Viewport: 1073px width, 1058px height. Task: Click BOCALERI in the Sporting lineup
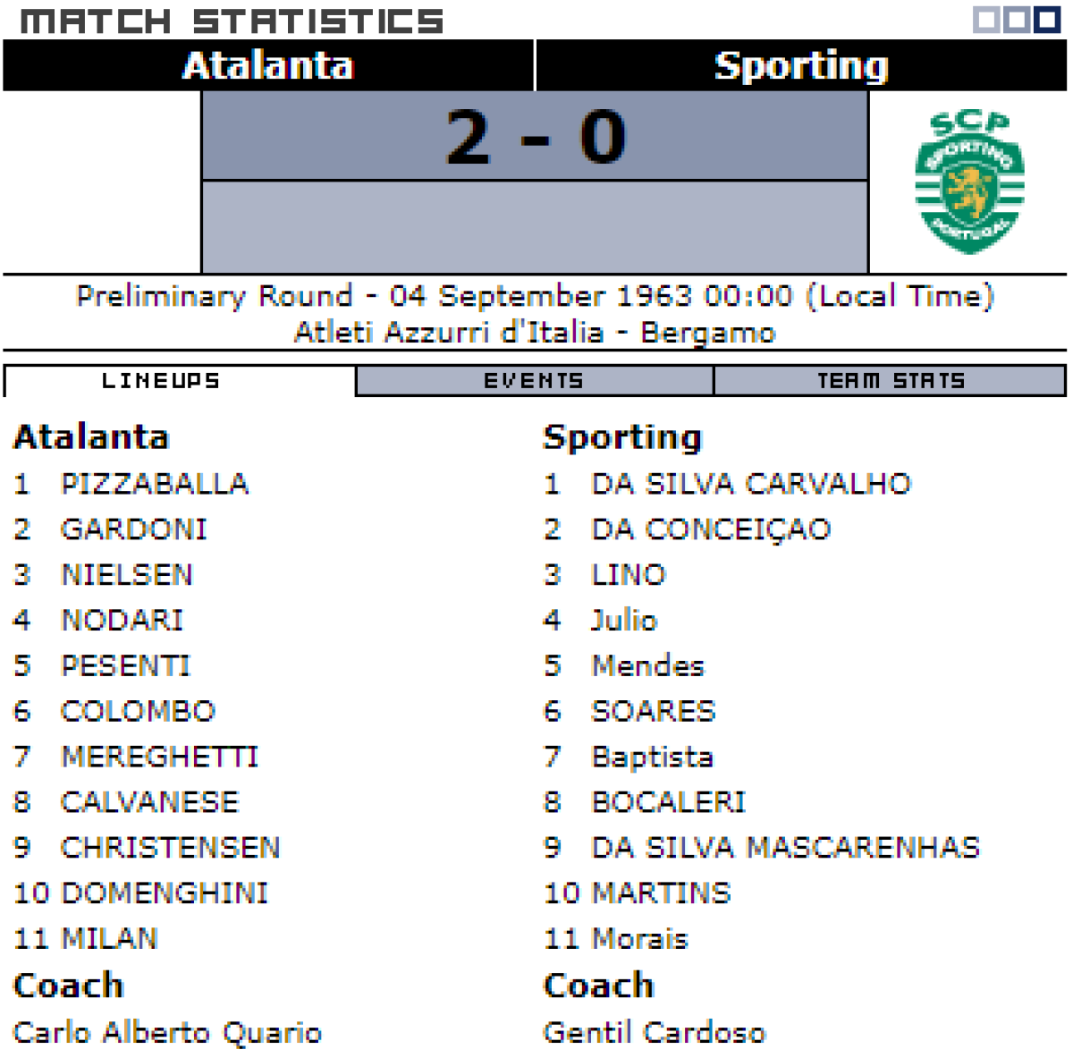tap(669, 801)
